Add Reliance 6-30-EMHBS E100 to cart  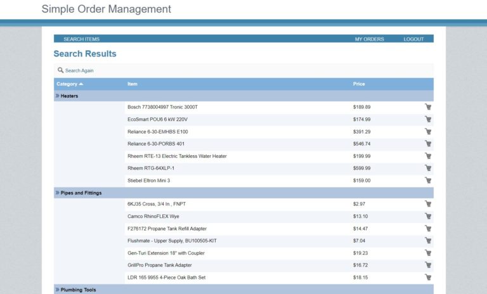click(x=428, y=132)
